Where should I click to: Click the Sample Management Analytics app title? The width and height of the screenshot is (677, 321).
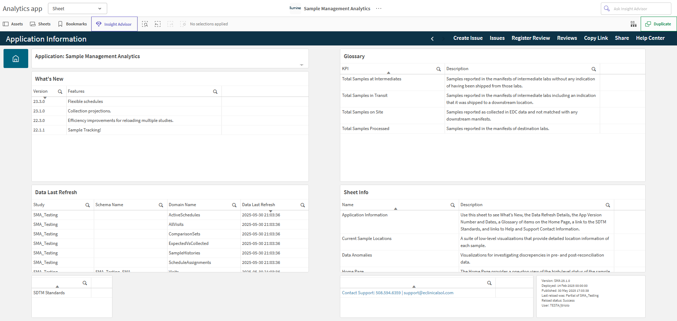click(337, 8)
